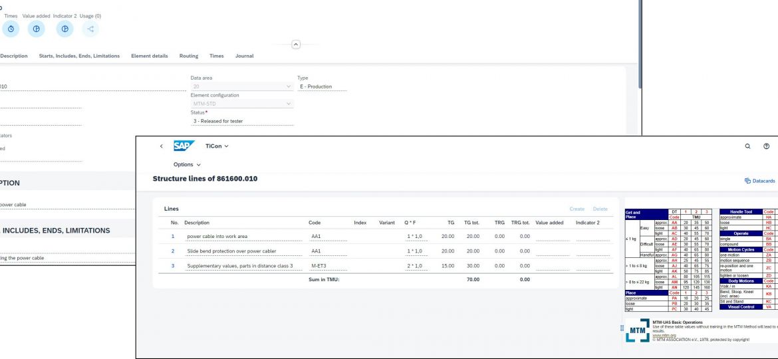Screen dimensions: 778x359
Task: Click the SAP logo
Action: (x=184, y=146)
